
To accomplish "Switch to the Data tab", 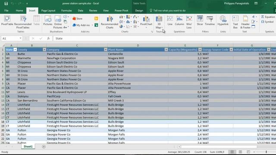I will [x=81, y=10].
